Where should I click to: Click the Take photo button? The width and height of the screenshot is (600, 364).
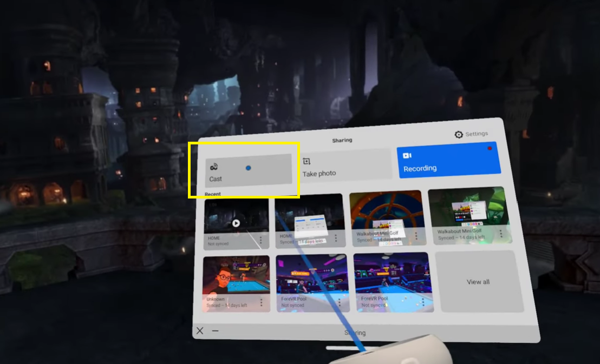345,165
